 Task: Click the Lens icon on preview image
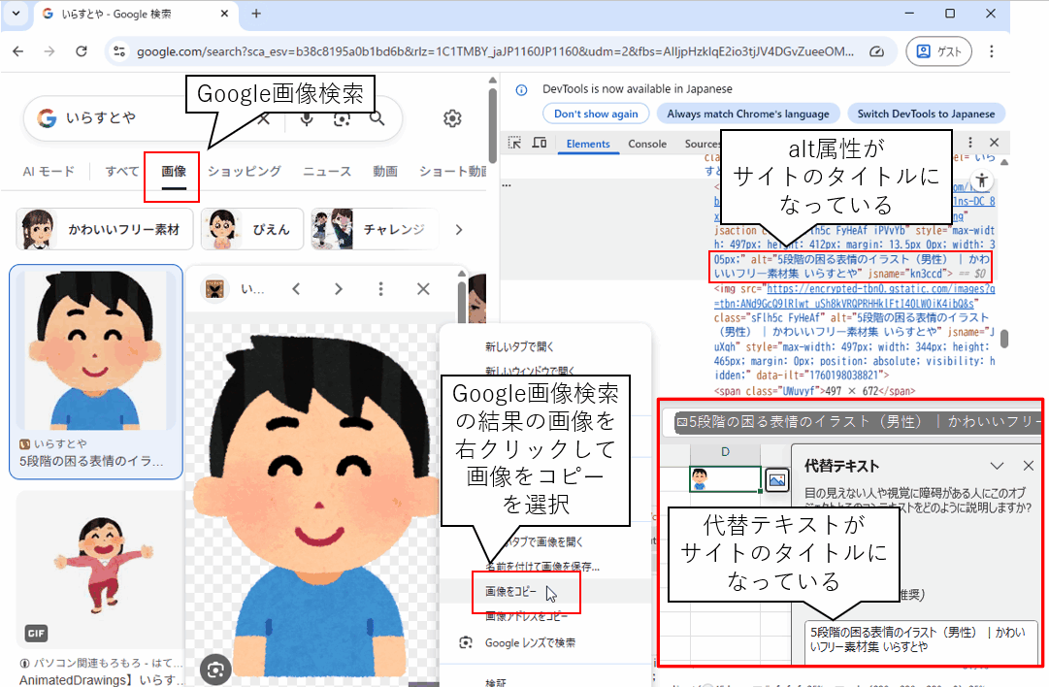click(x=215, y=670)
